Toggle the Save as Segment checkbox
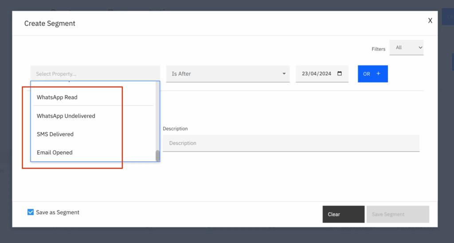This screenshot has width=454, height=243. pyautogui.click(x=31, y=212)
